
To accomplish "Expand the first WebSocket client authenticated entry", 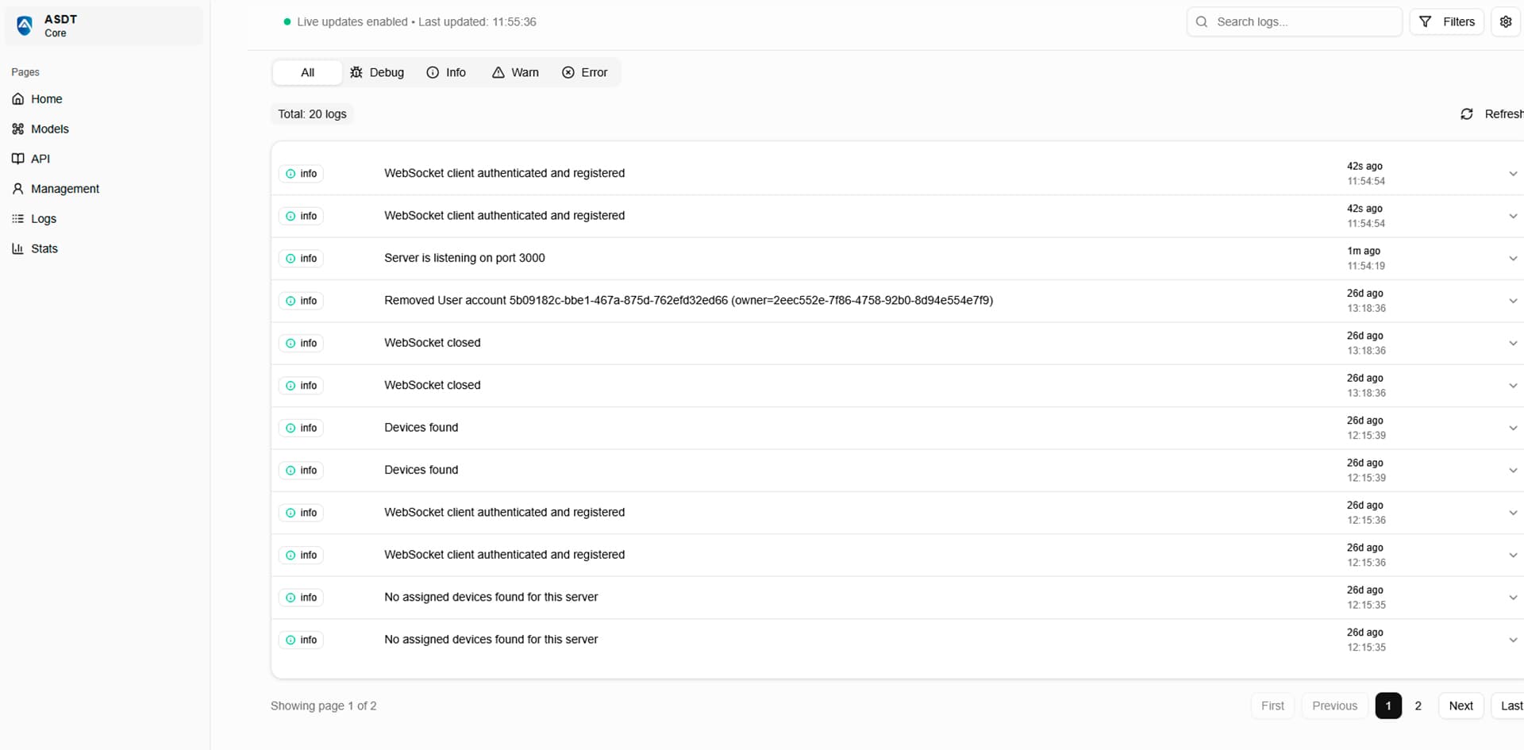I will coord(1512,174).
